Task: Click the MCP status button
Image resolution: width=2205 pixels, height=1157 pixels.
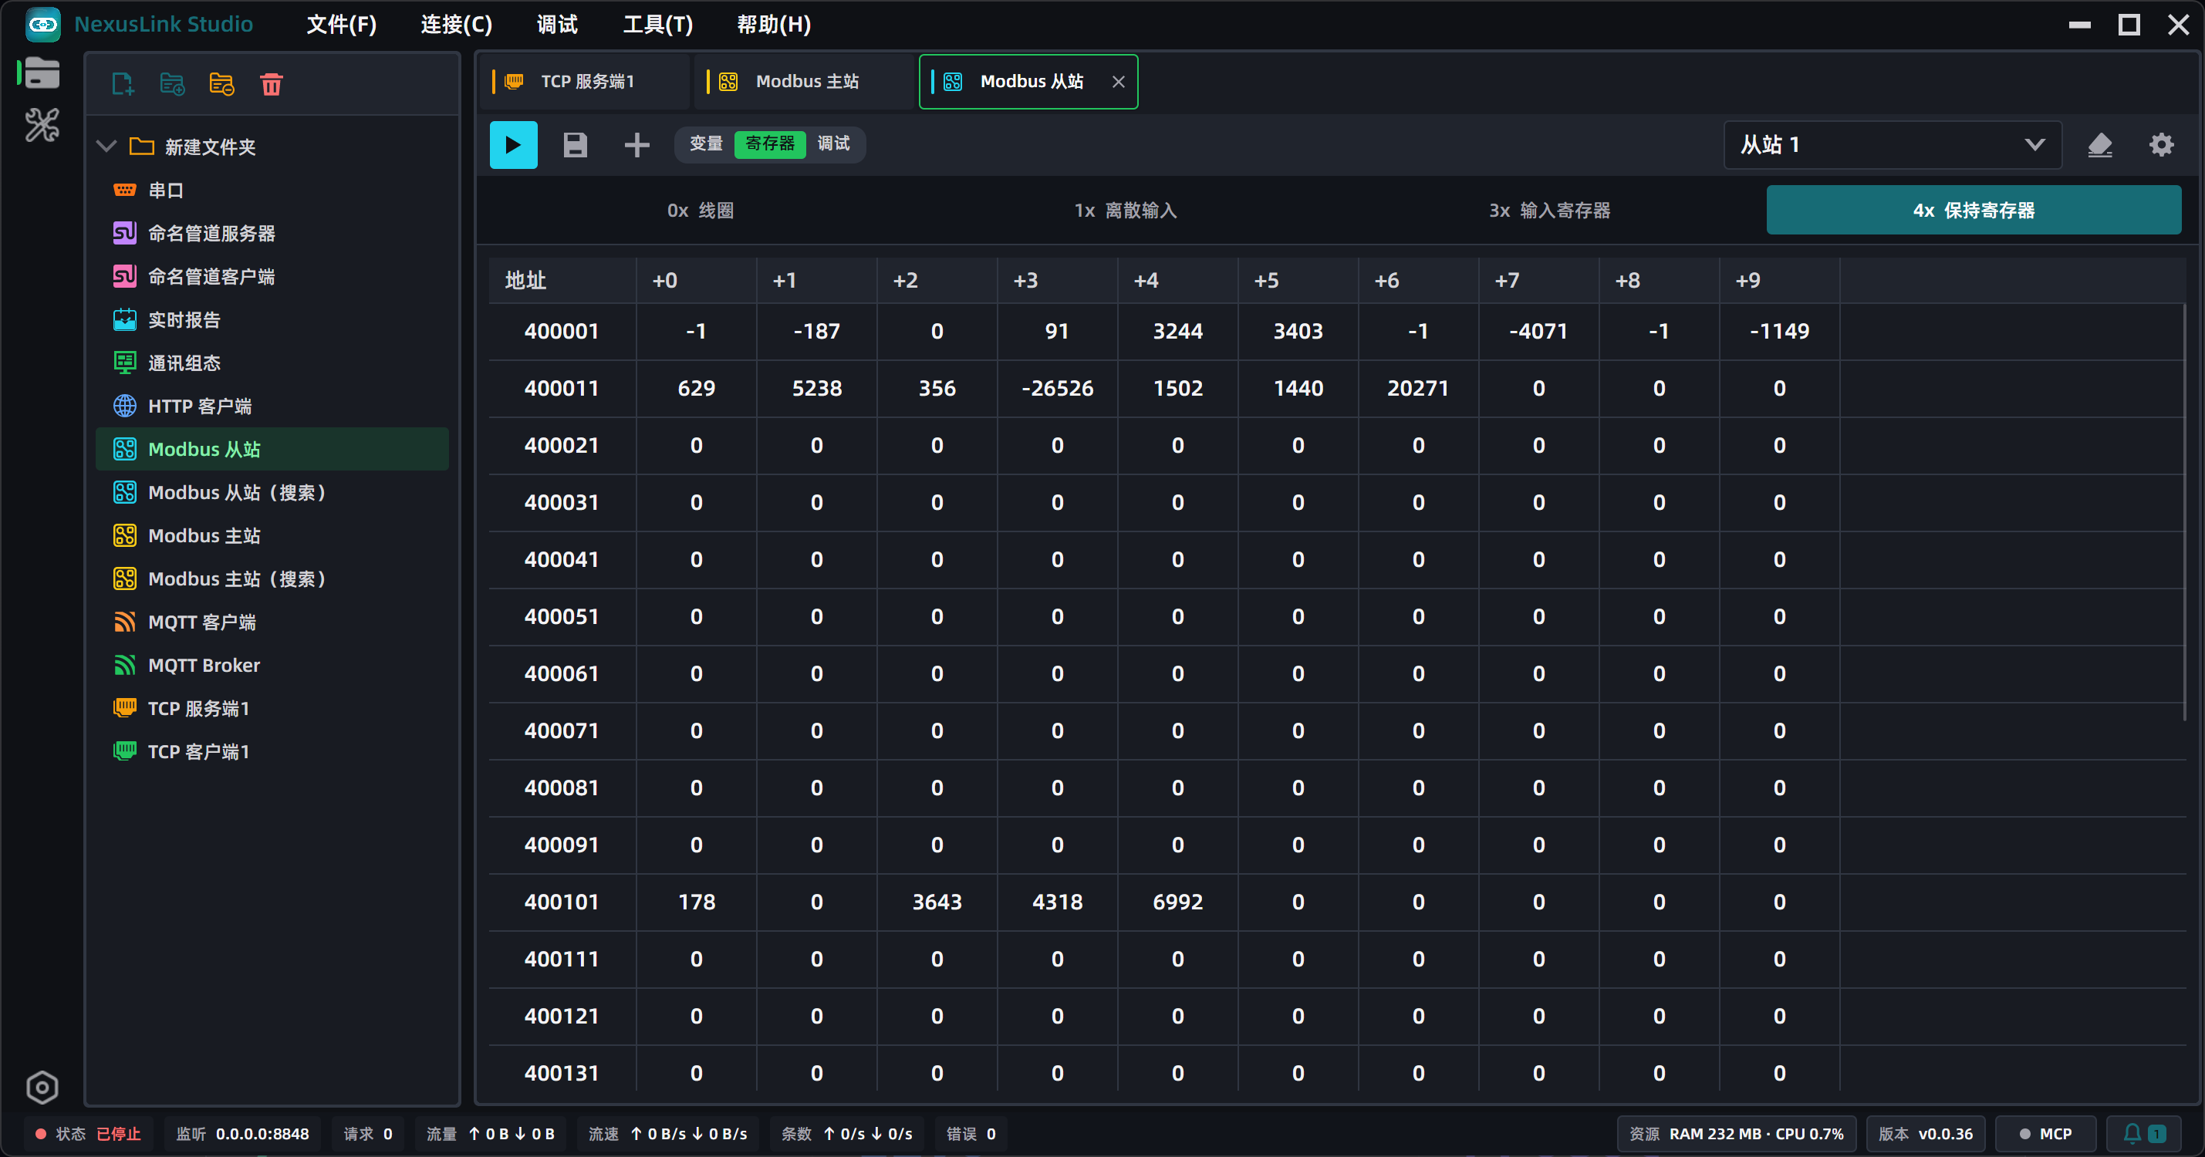Action: pos(2046,1134)
